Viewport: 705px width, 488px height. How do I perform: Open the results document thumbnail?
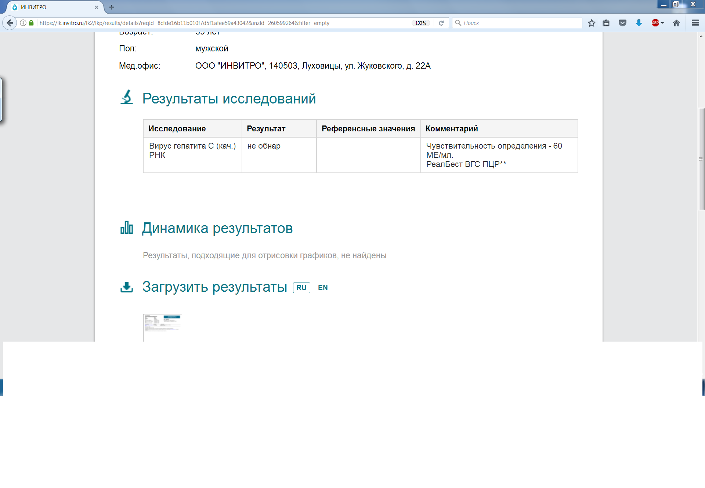click(x=162, y=327)
